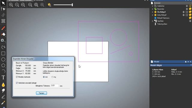Select the inç unit radio button

(52, 77)
